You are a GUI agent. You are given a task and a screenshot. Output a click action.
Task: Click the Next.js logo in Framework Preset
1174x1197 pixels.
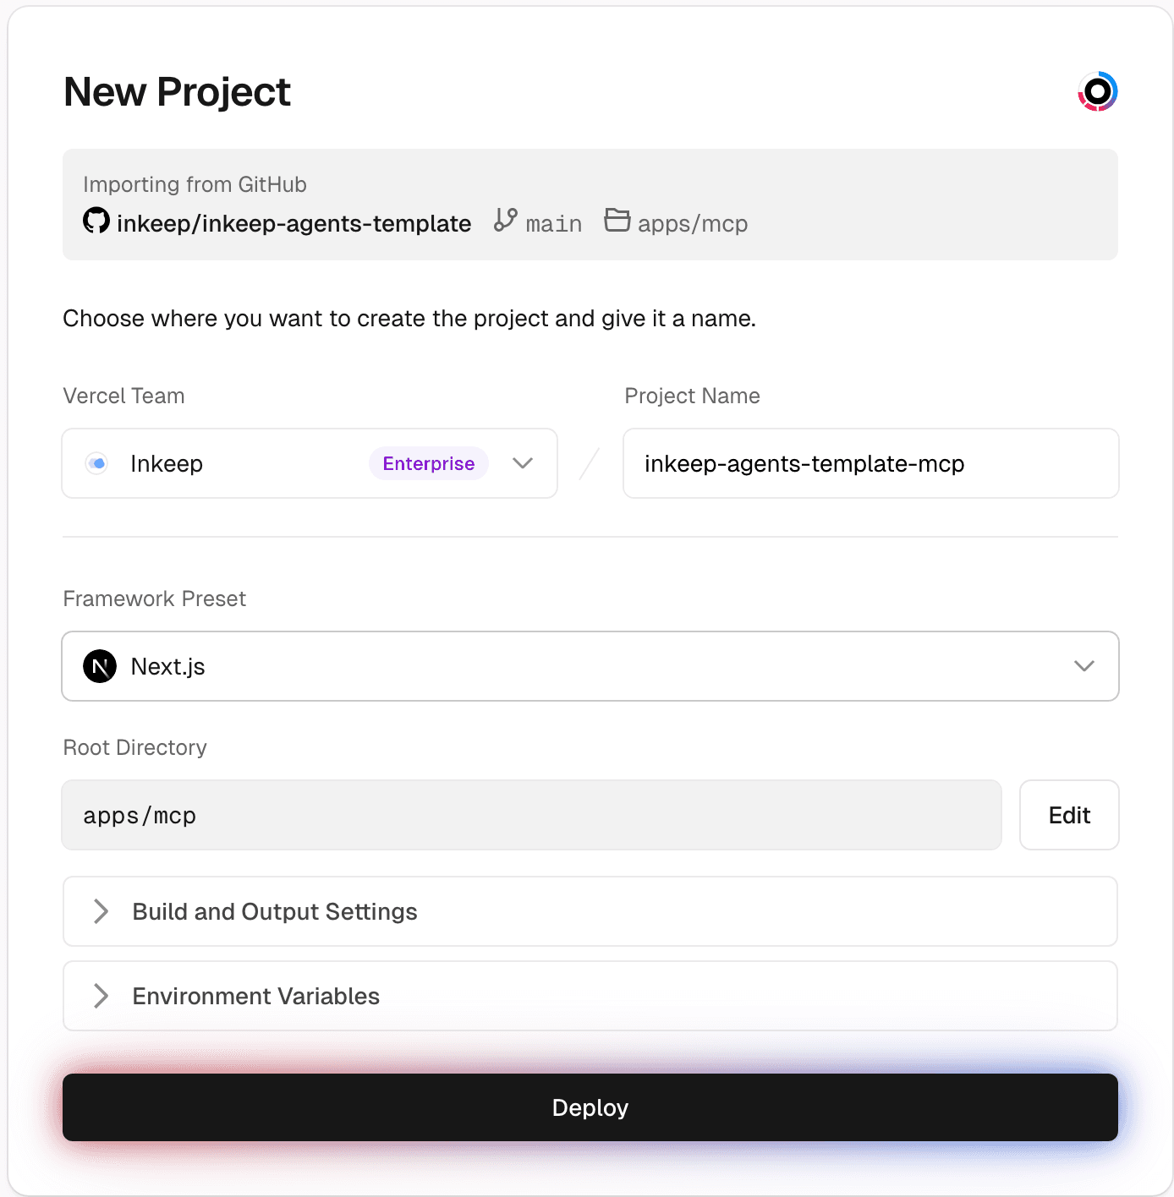tap(100, 666)
